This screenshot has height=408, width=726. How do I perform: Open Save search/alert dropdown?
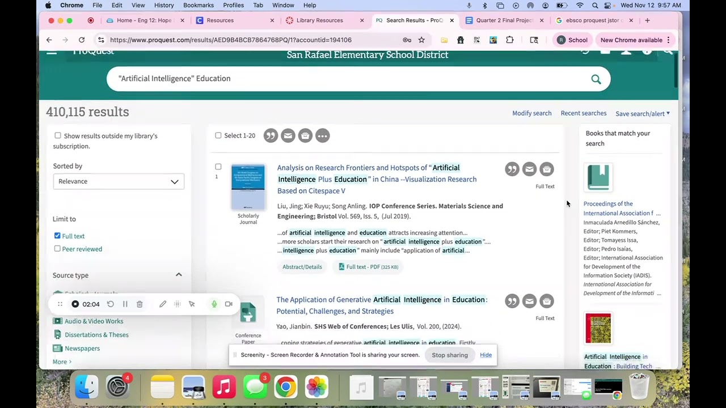[643, 113]
